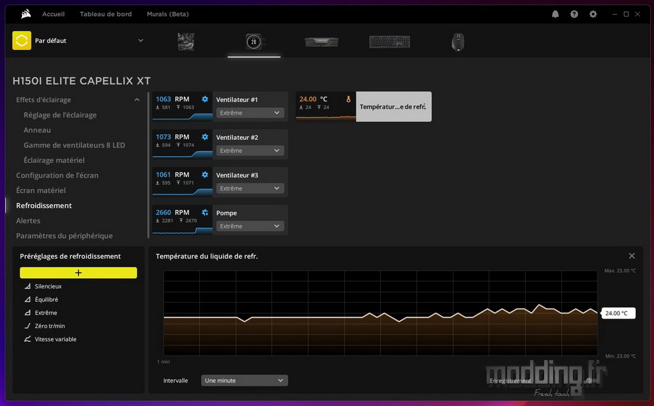This screenshot has width=654, height=406.
Task: Click the sidebar menu vertical scrollbar
Action: tap(148, 165)
